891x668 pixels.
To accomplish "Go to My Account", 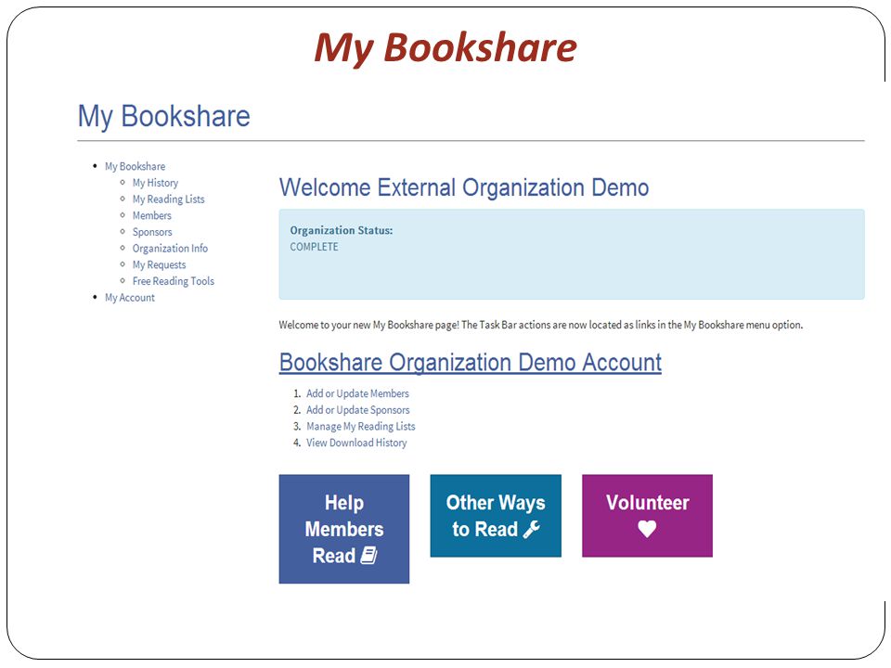I will click(x=130, y=298).
